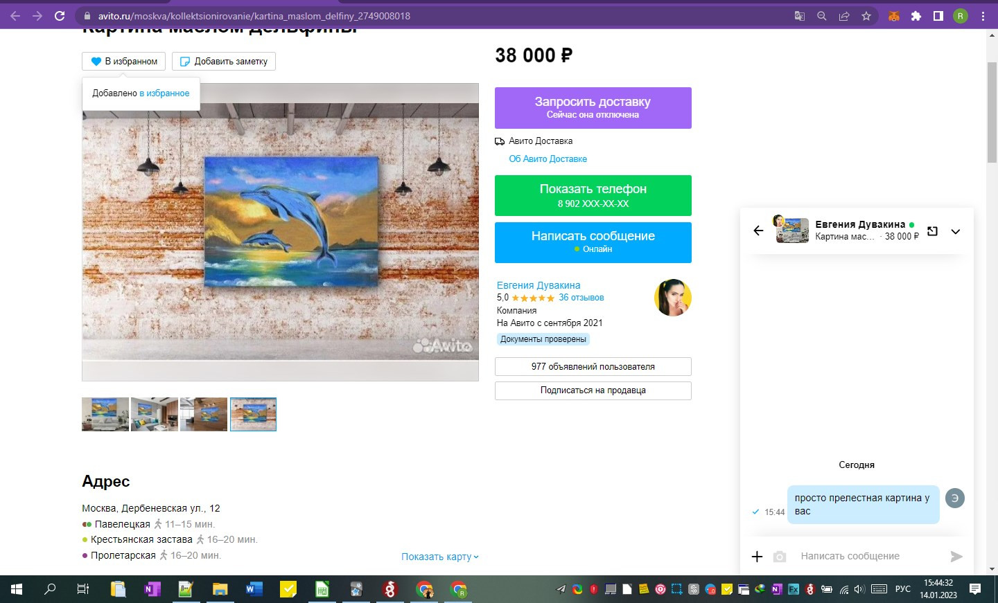Open Task View in taskbar
This screenshot has height=603, width=998.
point(83,589)
